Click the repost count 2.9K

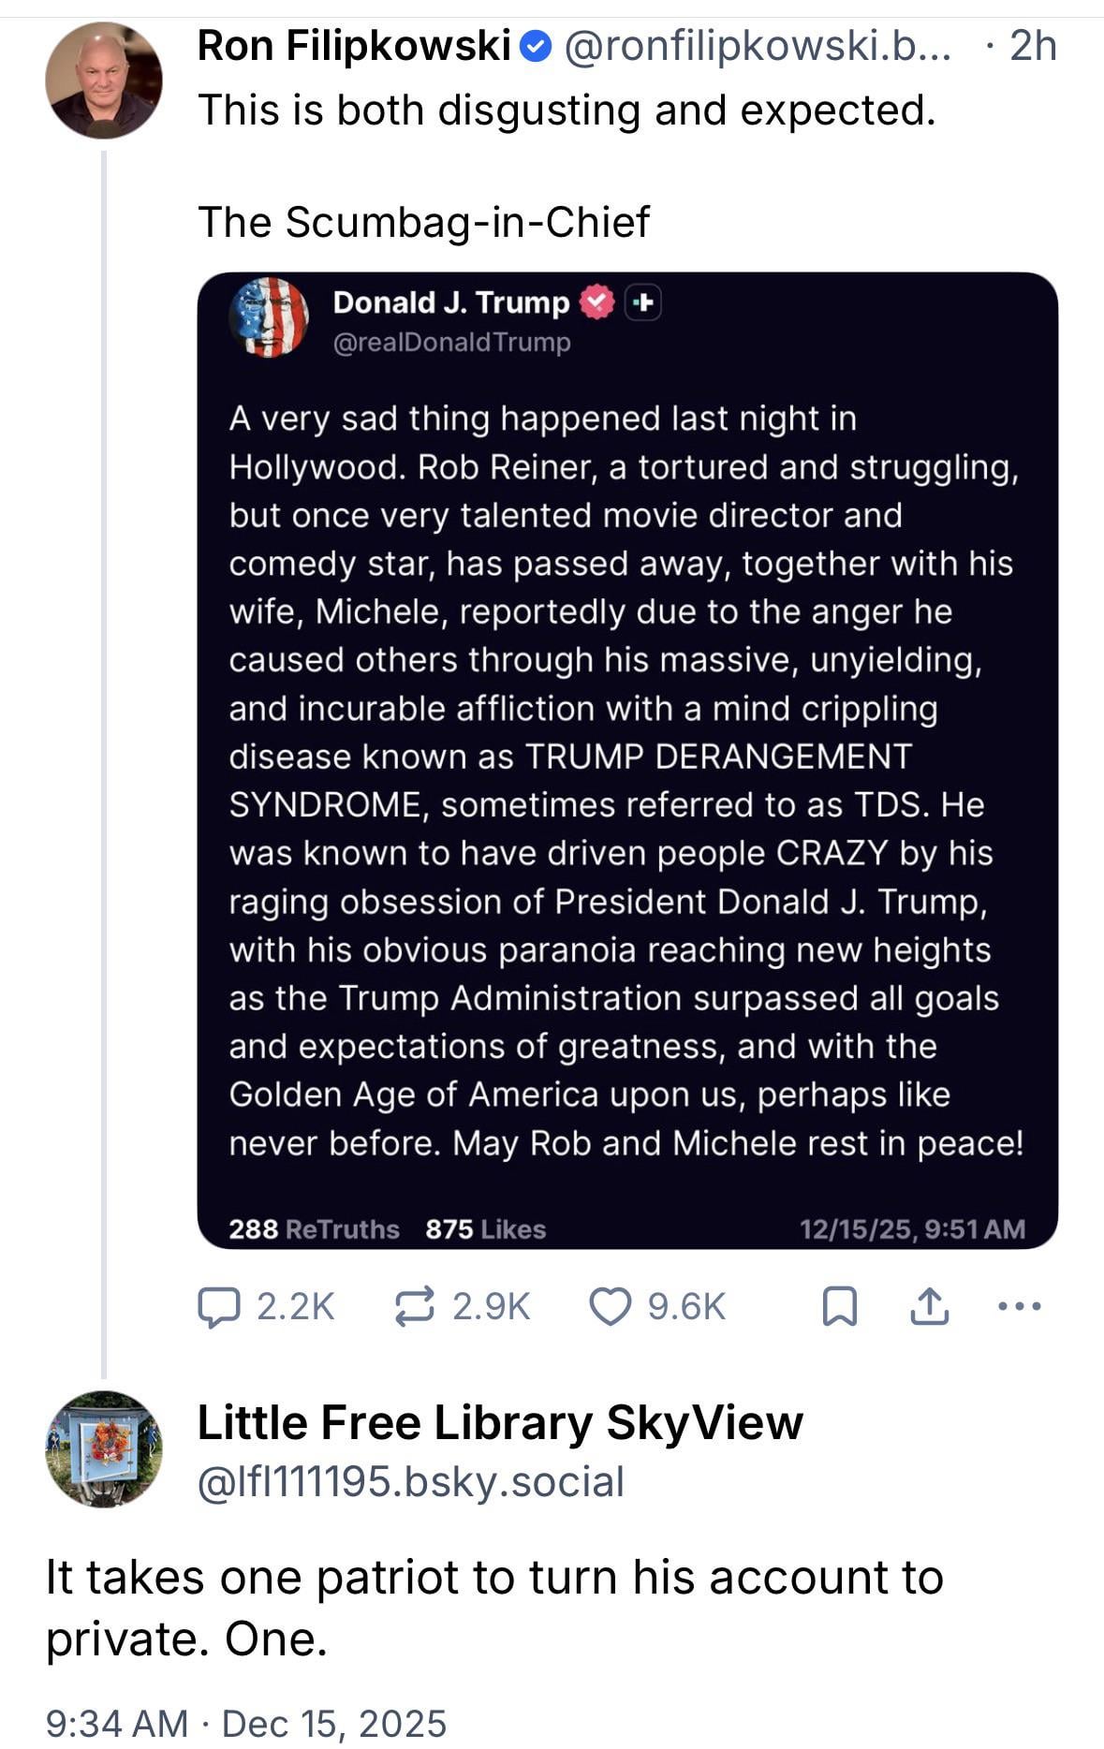(x=491, y=1307)
